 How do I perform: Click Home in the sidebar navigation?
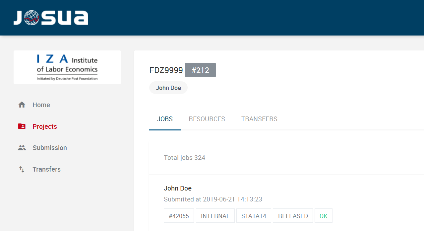(x=41, y=105)
